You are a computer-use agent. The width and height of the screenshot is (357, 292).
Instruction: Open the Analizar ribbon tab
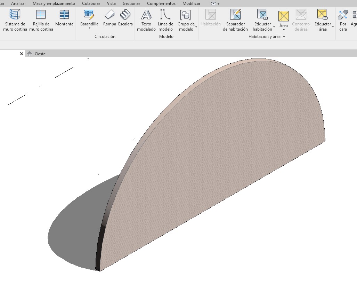pyautogui.click(x=18, y=3)
